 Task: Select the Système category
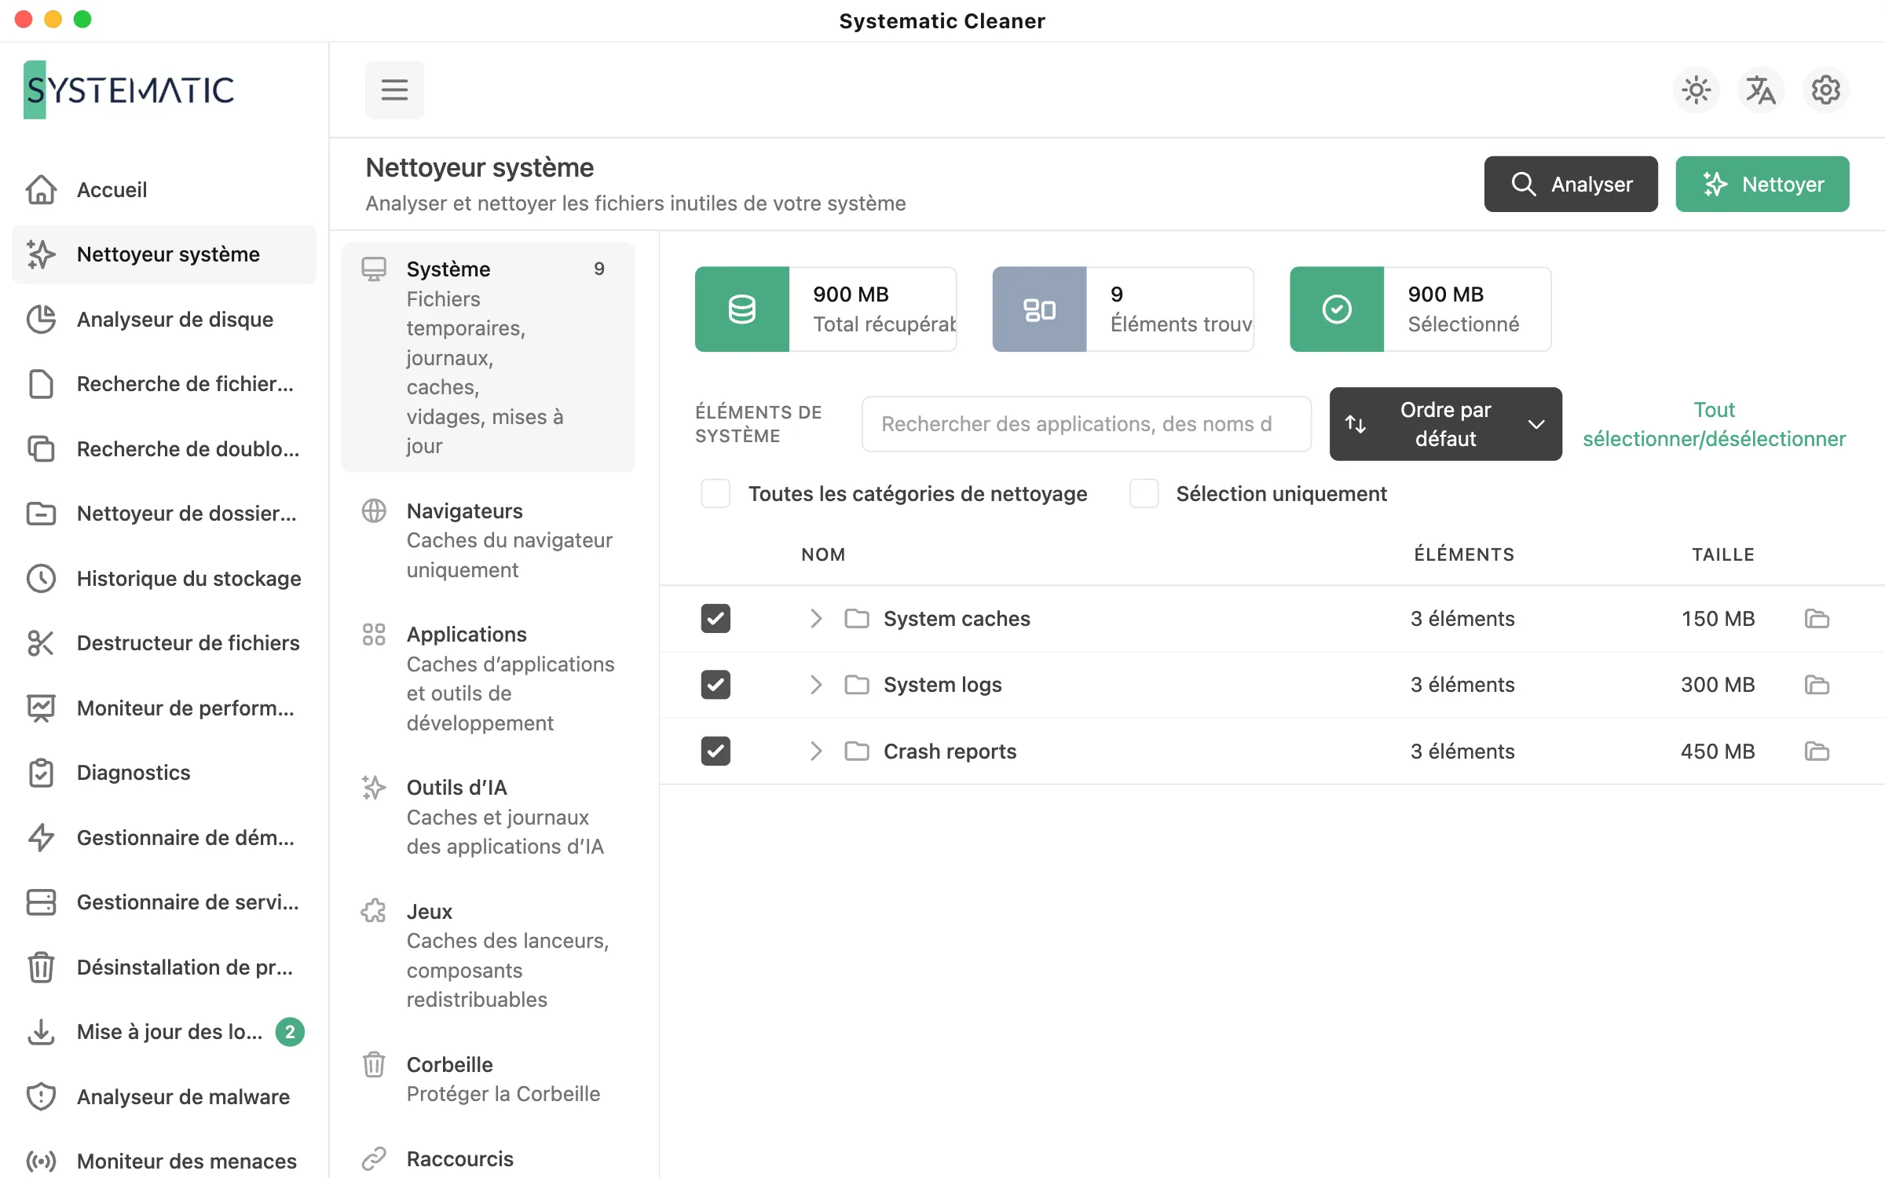[x=488, y=357]
